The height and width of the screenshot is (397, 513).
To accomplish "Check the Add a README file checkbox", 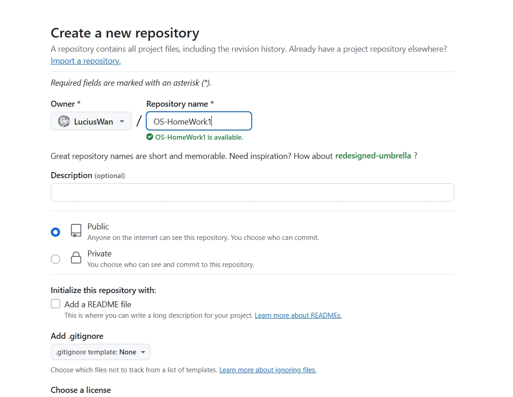I will [x=55, y=304].
